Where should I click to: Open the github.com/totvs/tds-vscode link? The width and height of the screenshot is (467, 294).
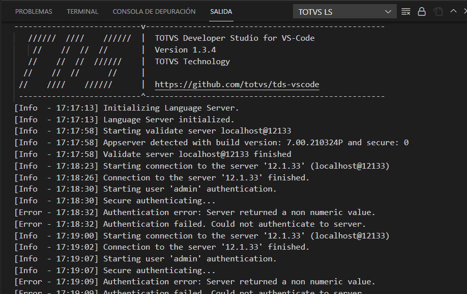(237, 85)
